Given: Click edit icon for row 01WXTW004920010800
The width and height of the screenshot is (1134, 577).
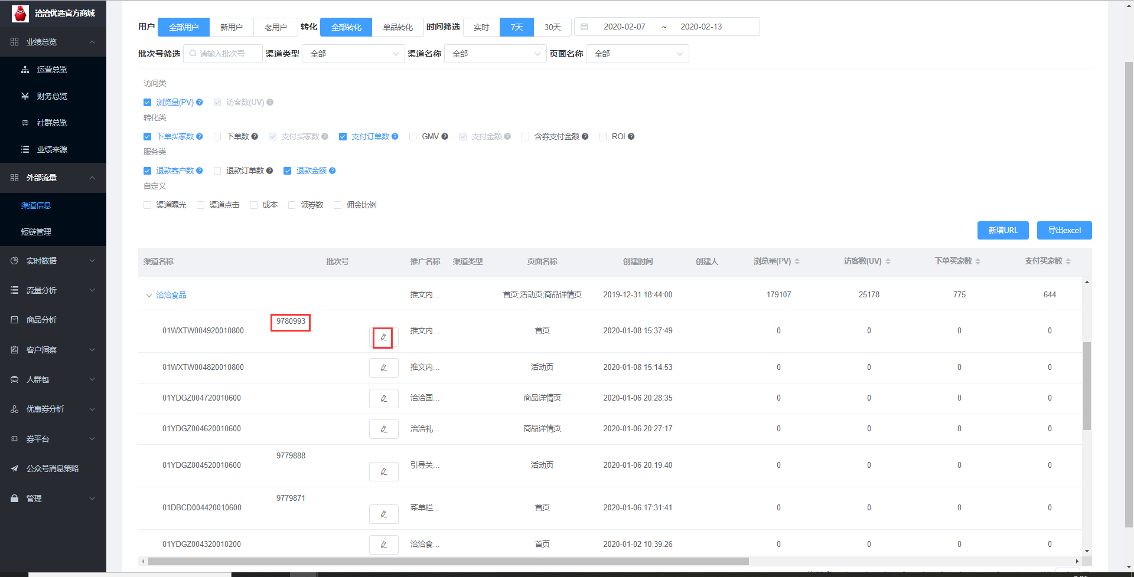Looking at the screenshot, I should click(x=383, y=337).
